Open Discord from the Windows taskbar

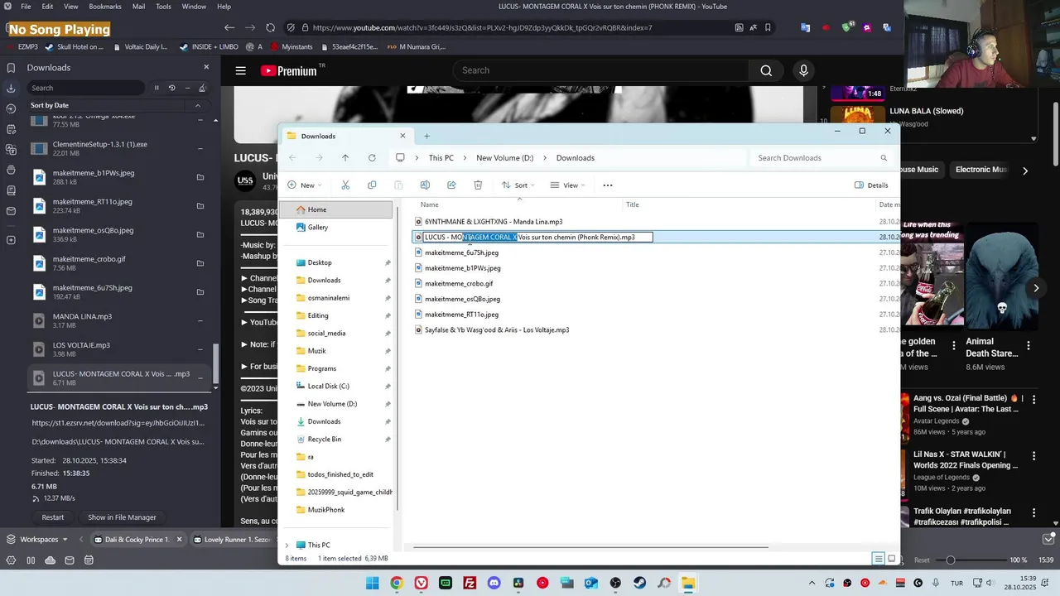[x=494, y=583]
